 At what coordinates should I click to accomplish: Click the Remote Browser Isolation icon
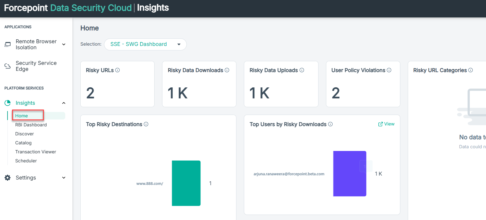point(8,44)
